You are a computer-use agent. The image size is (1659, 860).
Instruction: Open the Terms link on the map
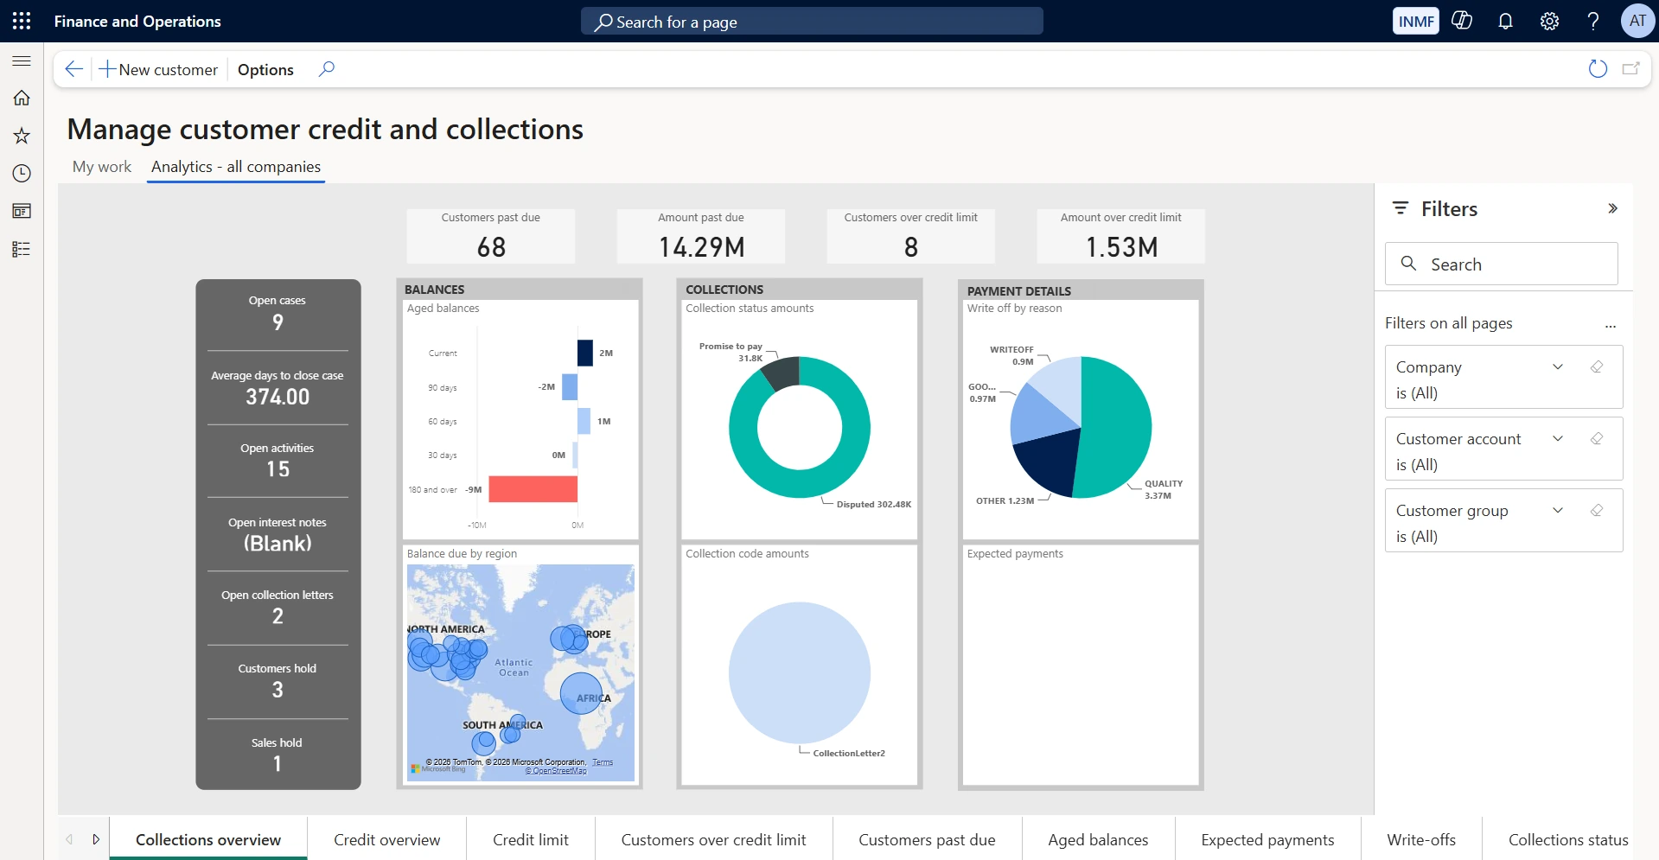(x=603, y=762)
